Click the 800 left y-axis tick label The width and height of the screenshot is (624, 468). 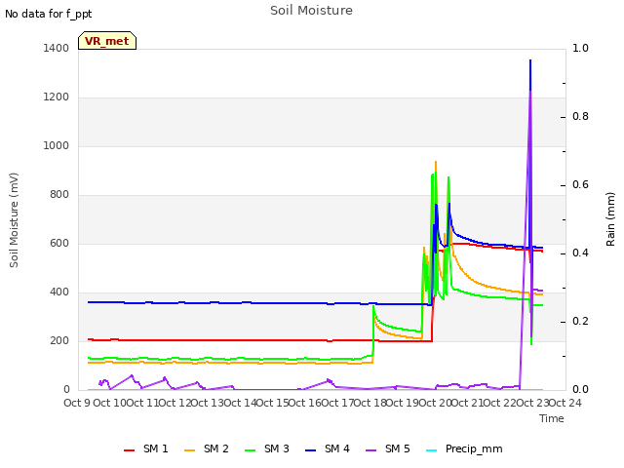tap(59, 195)
